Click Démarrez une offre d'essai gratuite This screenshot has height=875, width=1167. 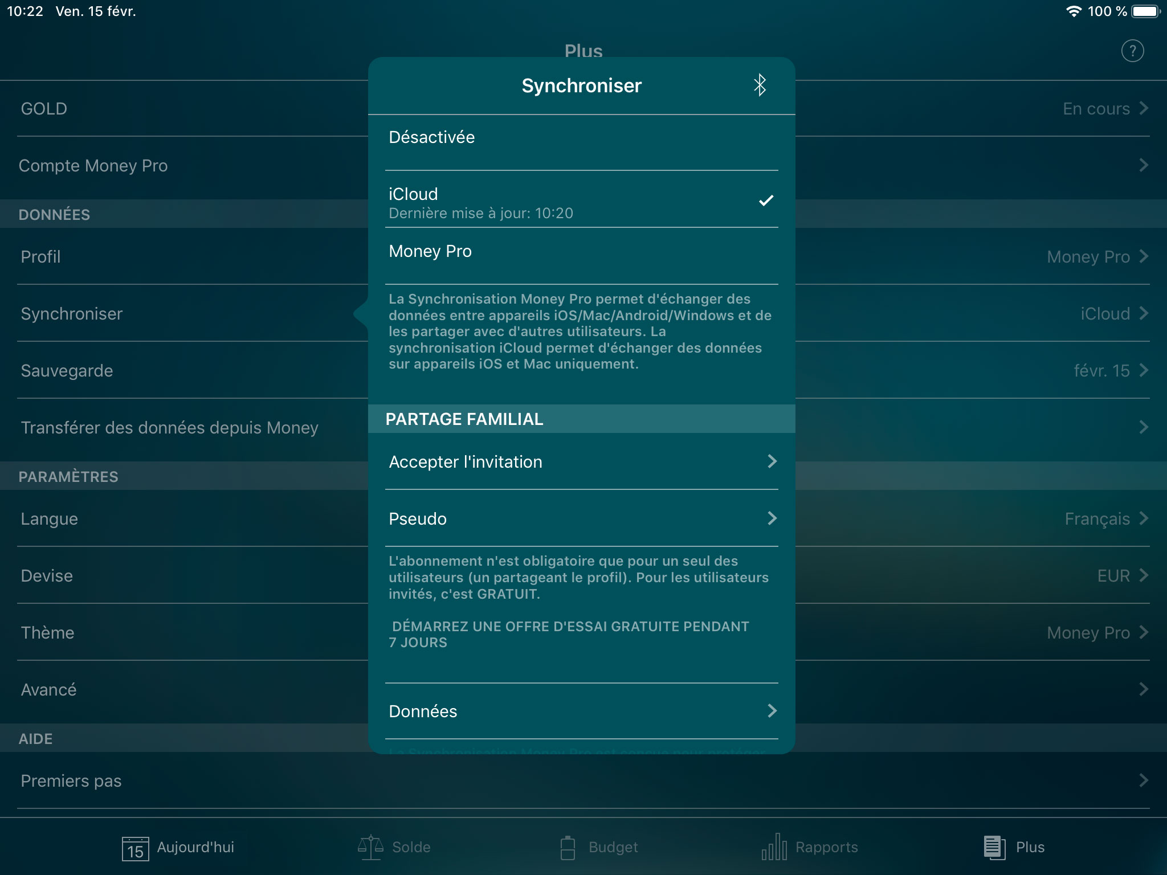click(567, 634)
